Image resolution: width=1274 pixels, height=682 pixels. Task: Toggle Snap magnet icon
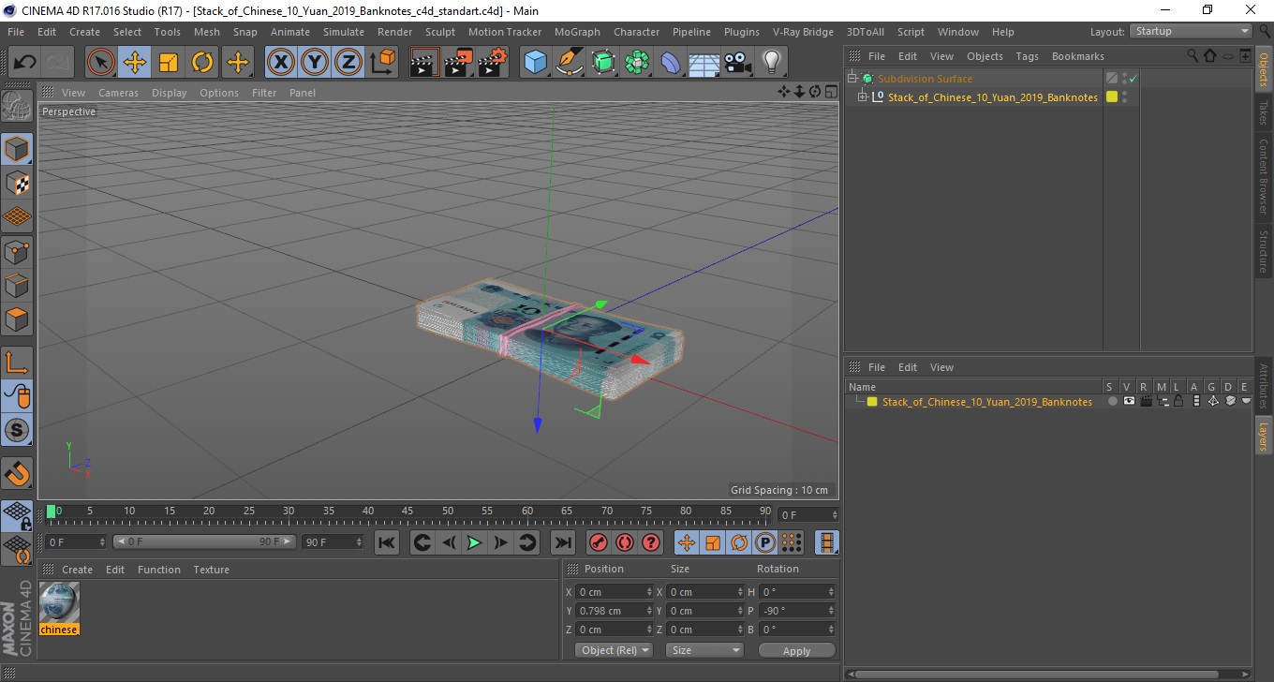click(x=17, y=473)
